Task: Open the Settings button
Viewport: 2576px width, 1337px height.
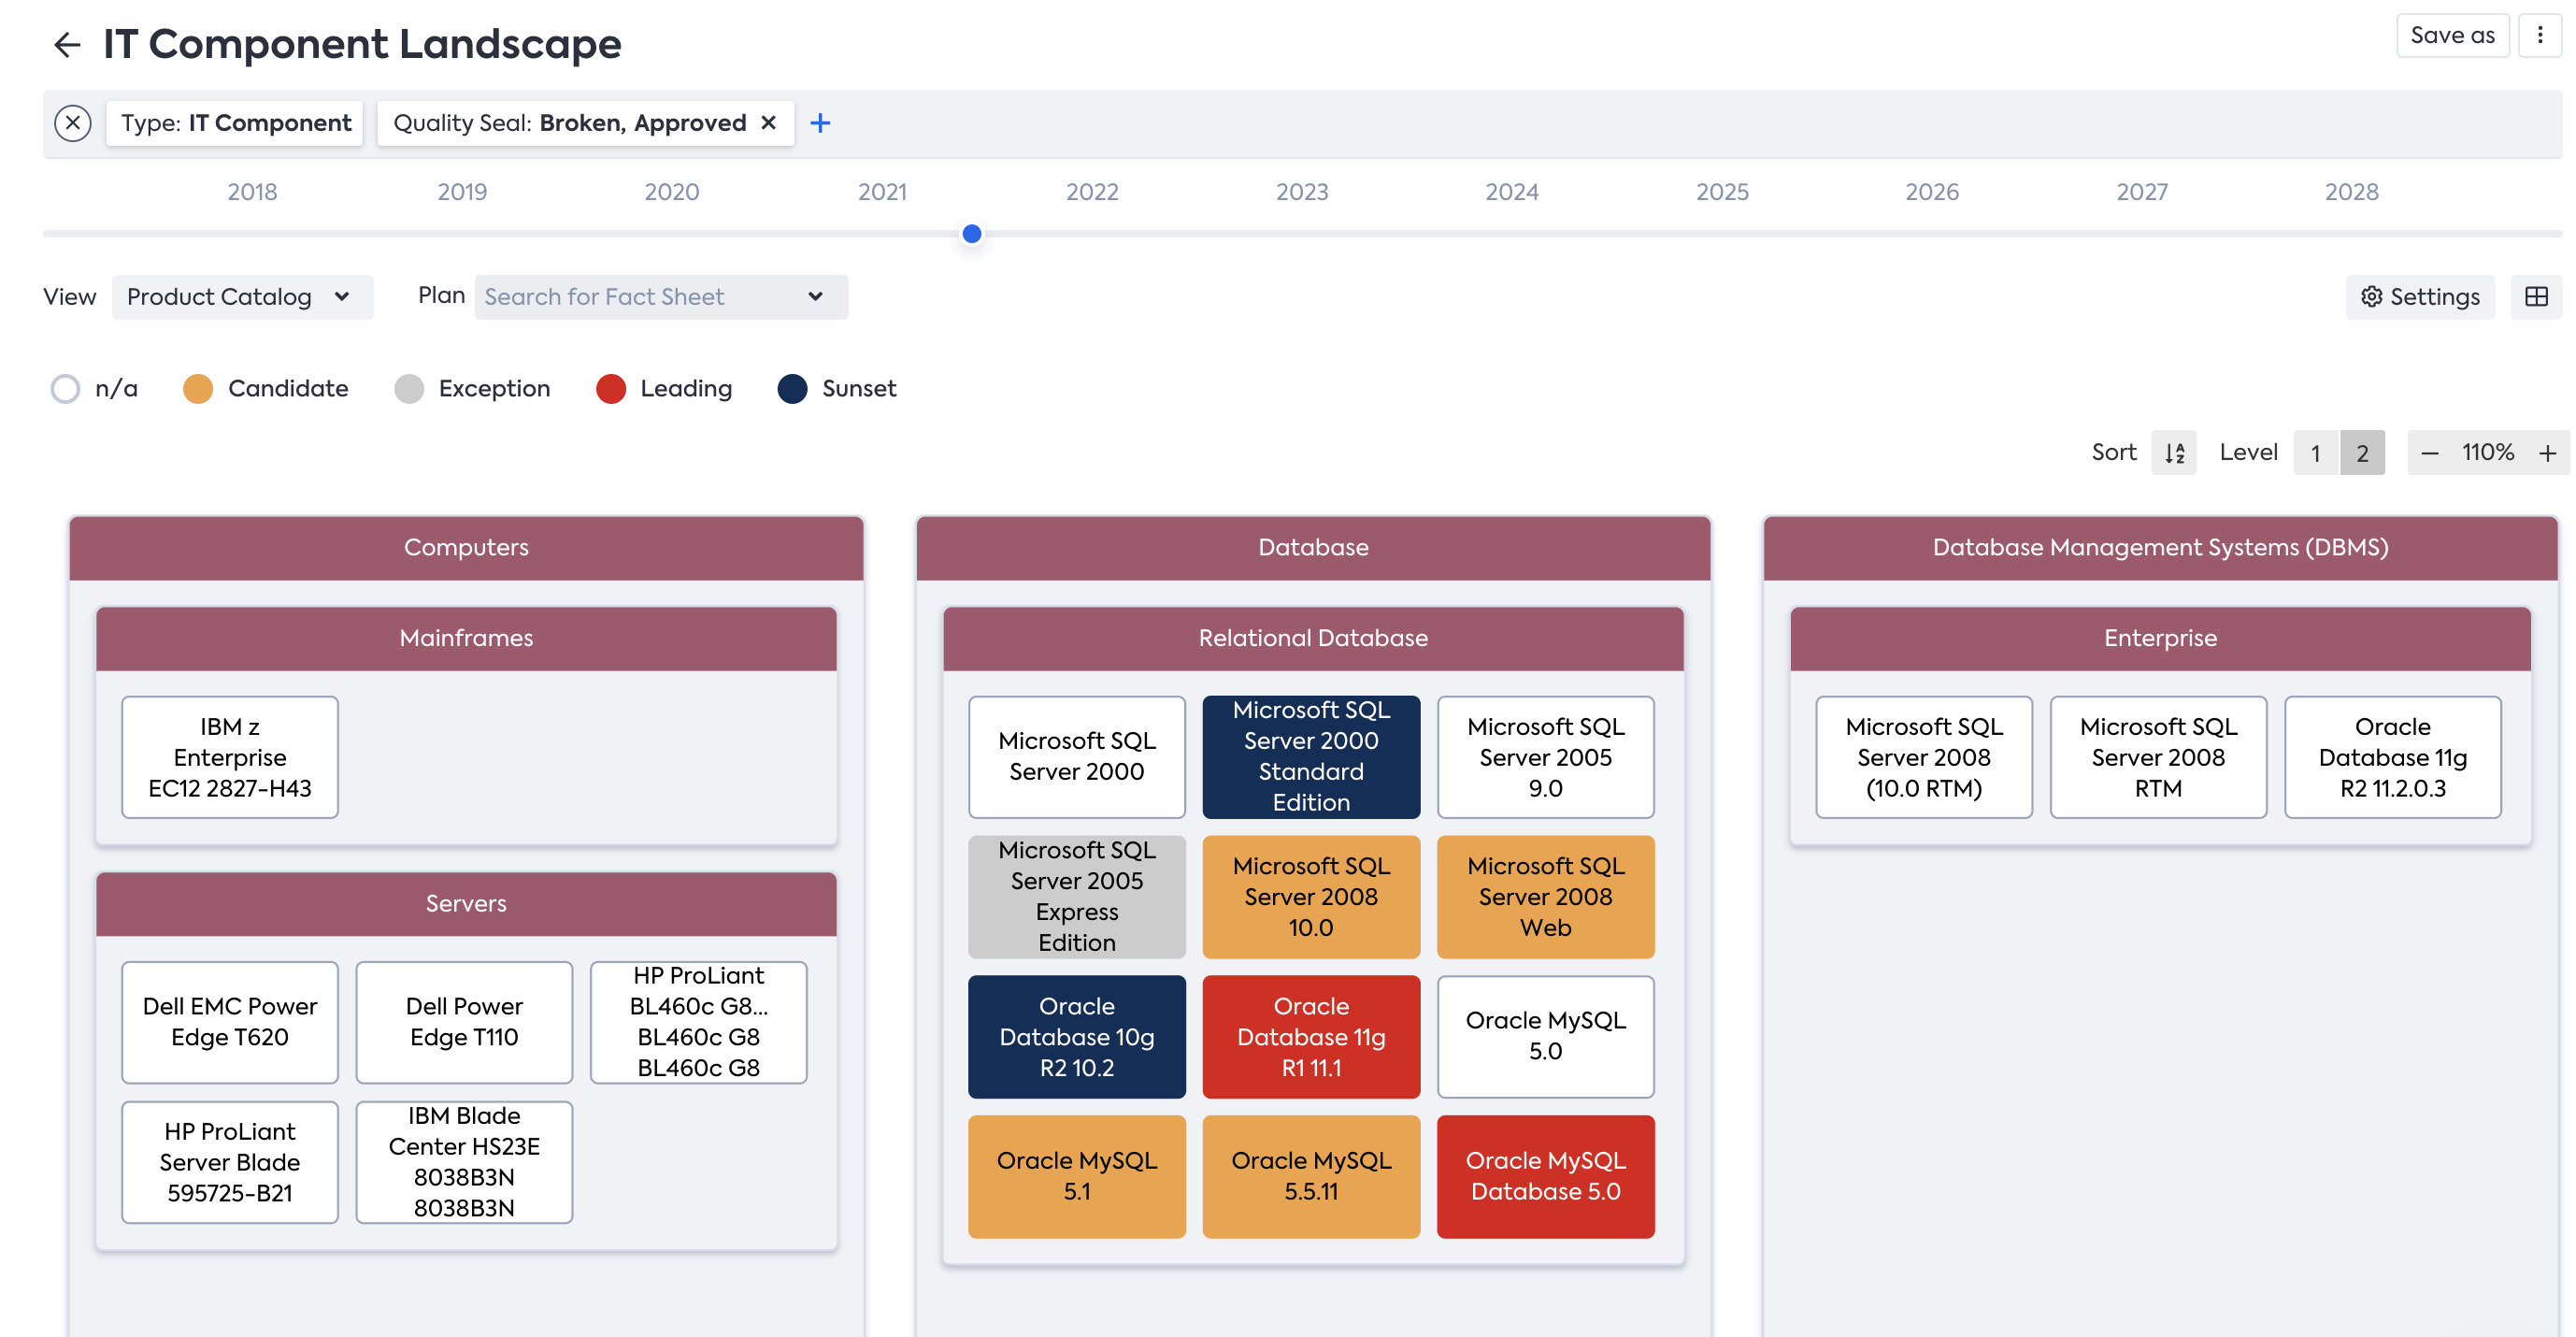Action: 2419,297
